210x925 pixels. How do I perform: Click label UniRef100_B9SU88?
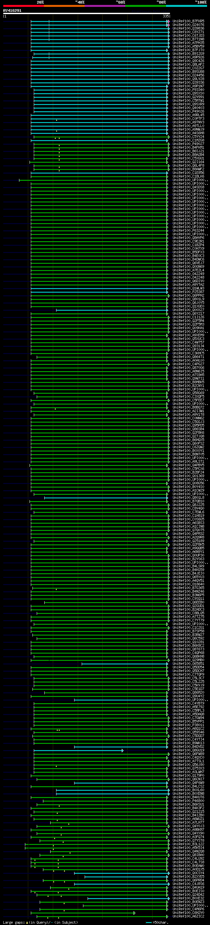tap(188, 72)
